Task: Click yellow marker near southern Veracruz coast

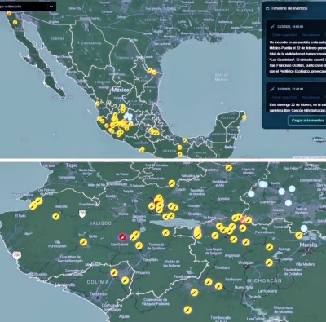Action: point(185,140)
